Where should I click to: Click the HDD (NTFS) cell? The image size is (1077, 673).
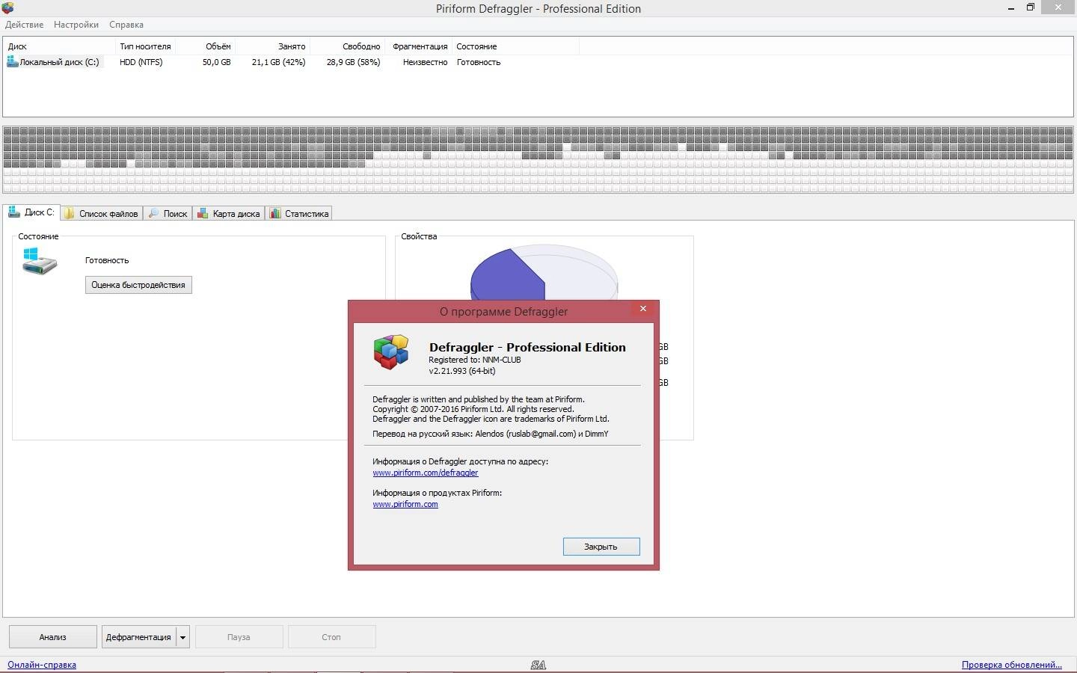pos(141,62)
